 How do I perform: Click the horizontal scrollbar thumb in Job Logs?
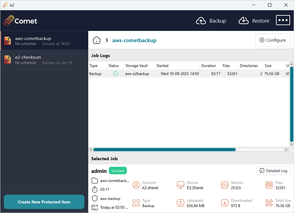pos(164,149)
